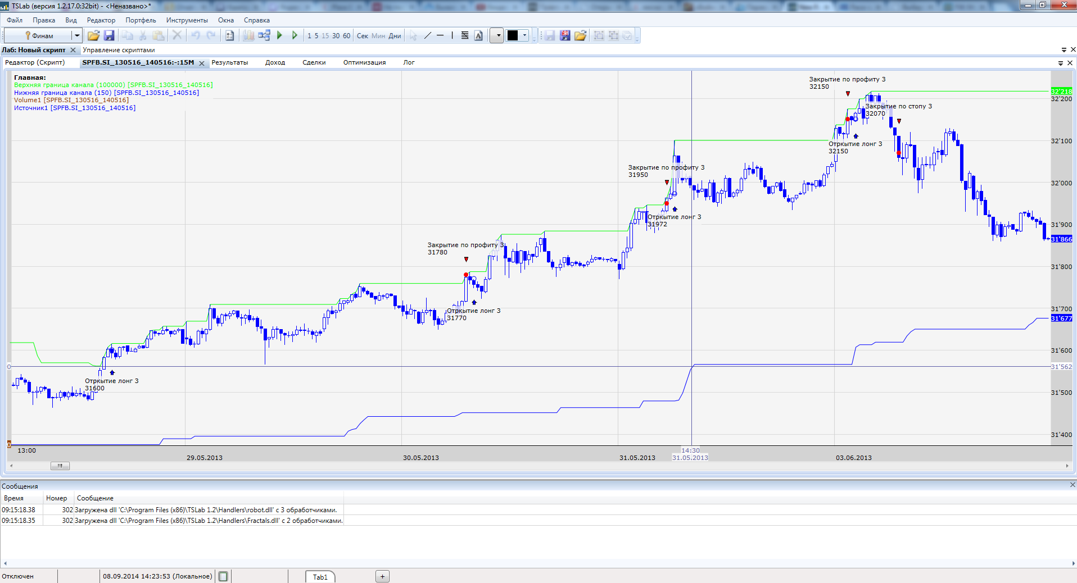Open the Вид menu
1077x583 pixels.
point(71,20)
